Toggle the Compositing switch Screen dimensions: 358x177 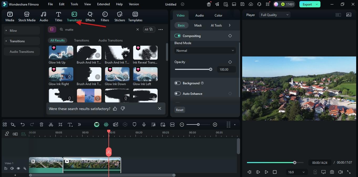178,36
